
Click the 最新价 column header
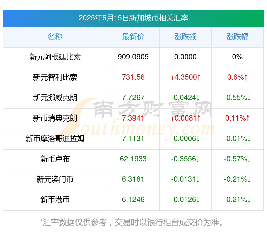click(133, 37)
